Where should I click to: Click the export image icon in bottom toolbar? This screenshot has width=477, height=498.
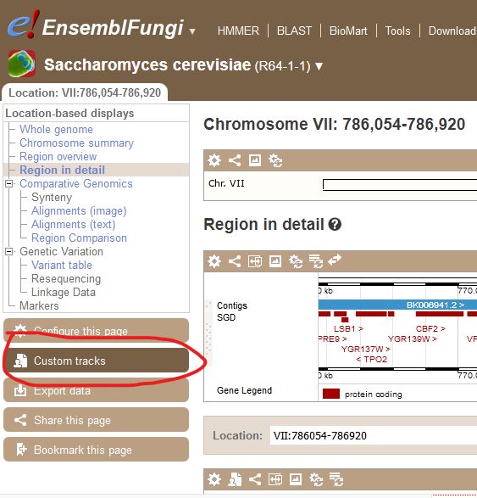point(296,479)
